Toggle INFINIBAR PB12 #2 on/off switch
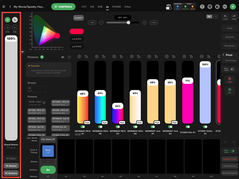 click(x=100, y=127)
